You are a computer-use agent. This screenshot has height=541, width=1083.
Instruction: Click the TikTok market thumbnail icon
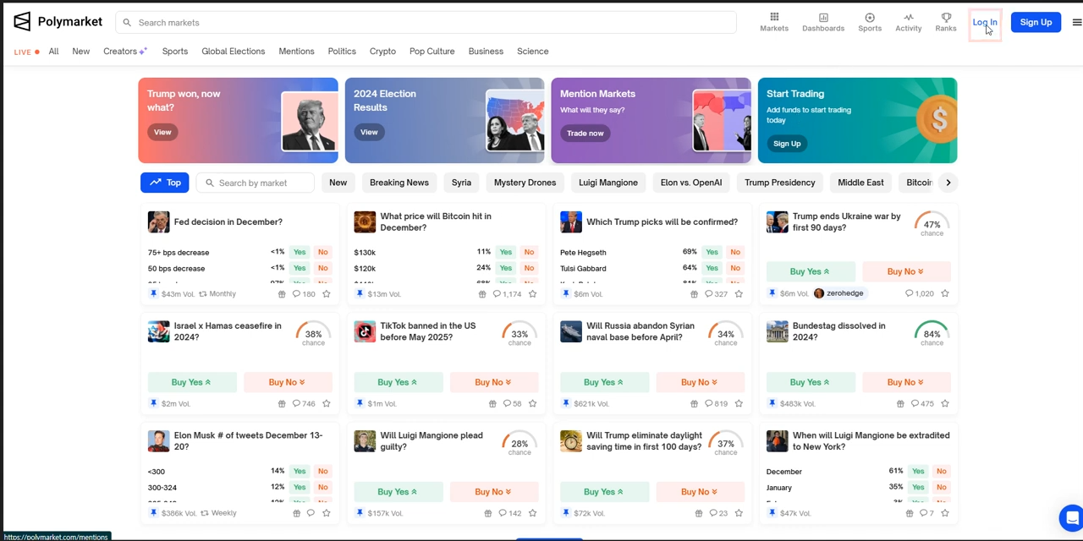(365, 331)
